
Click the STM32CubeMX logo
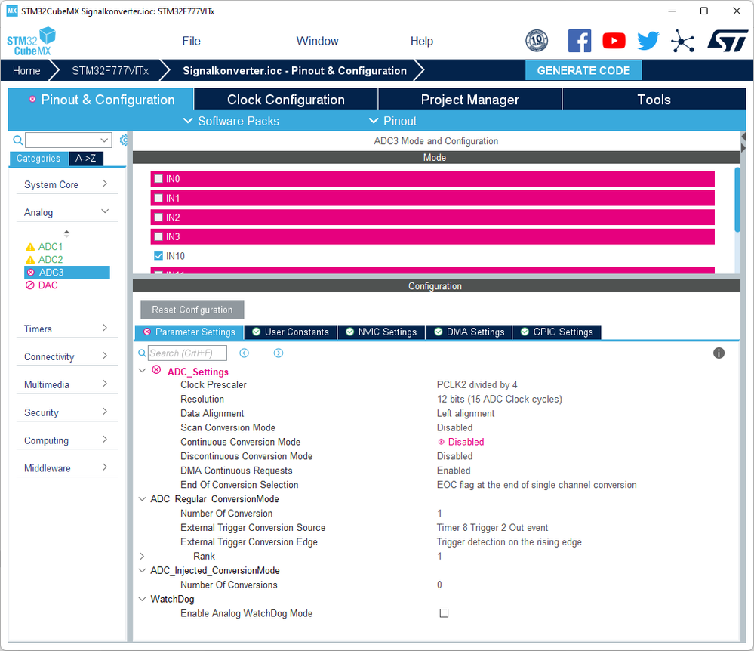[x=31, y=42]
